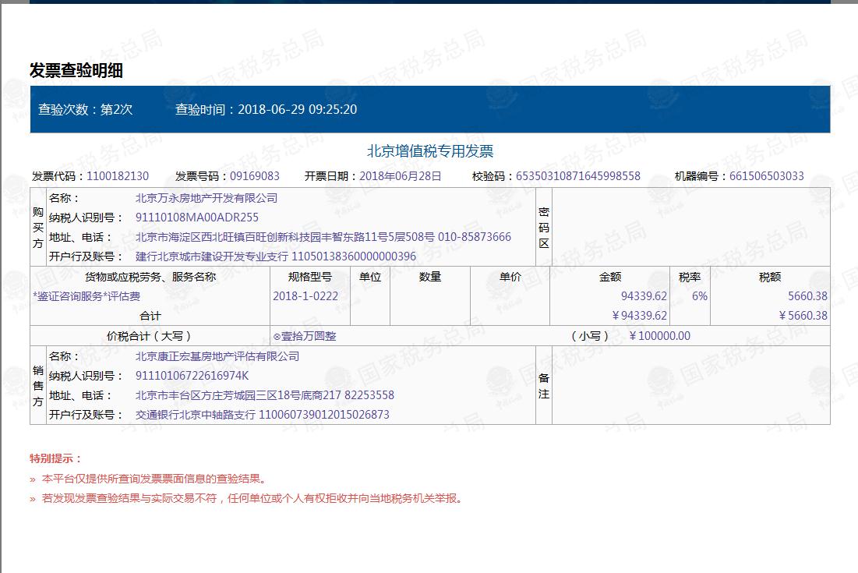Click the service item *鉴证咨询服务*评估费
The height and width of the screenshot is (573, 858).
pos(87,296)
